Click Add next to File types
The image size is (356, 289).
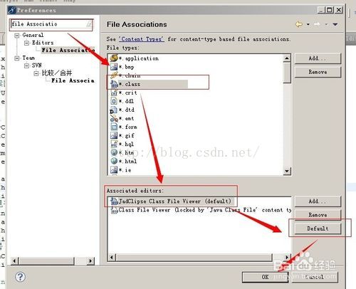318,58
